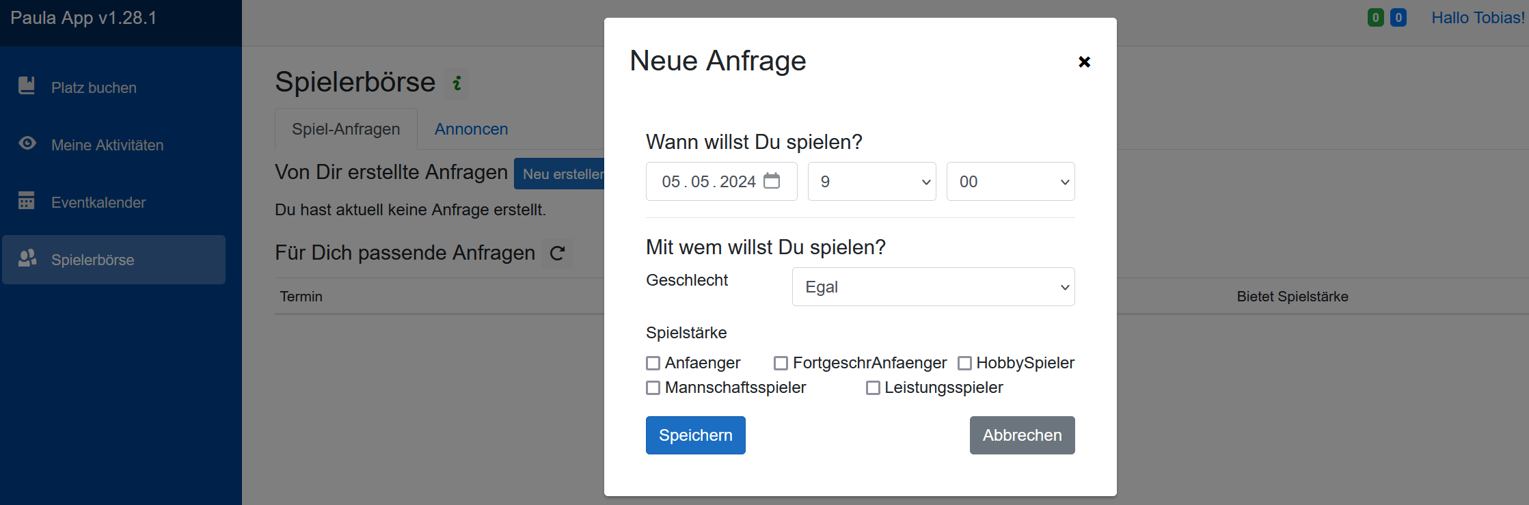Tick the Leistungsspieler checkbox
Screen dimensions: 1529x505
[873, 388]
